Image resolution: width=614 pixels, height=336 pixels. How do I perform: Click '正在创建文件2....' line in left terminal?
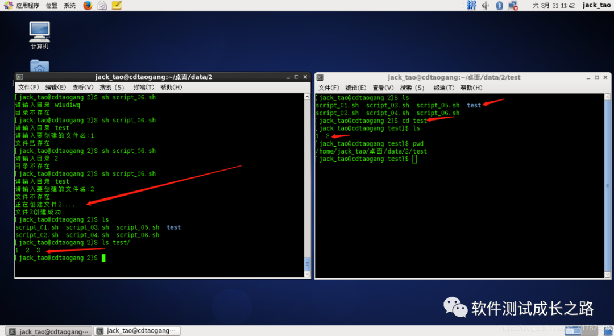(x=45, y=205)
